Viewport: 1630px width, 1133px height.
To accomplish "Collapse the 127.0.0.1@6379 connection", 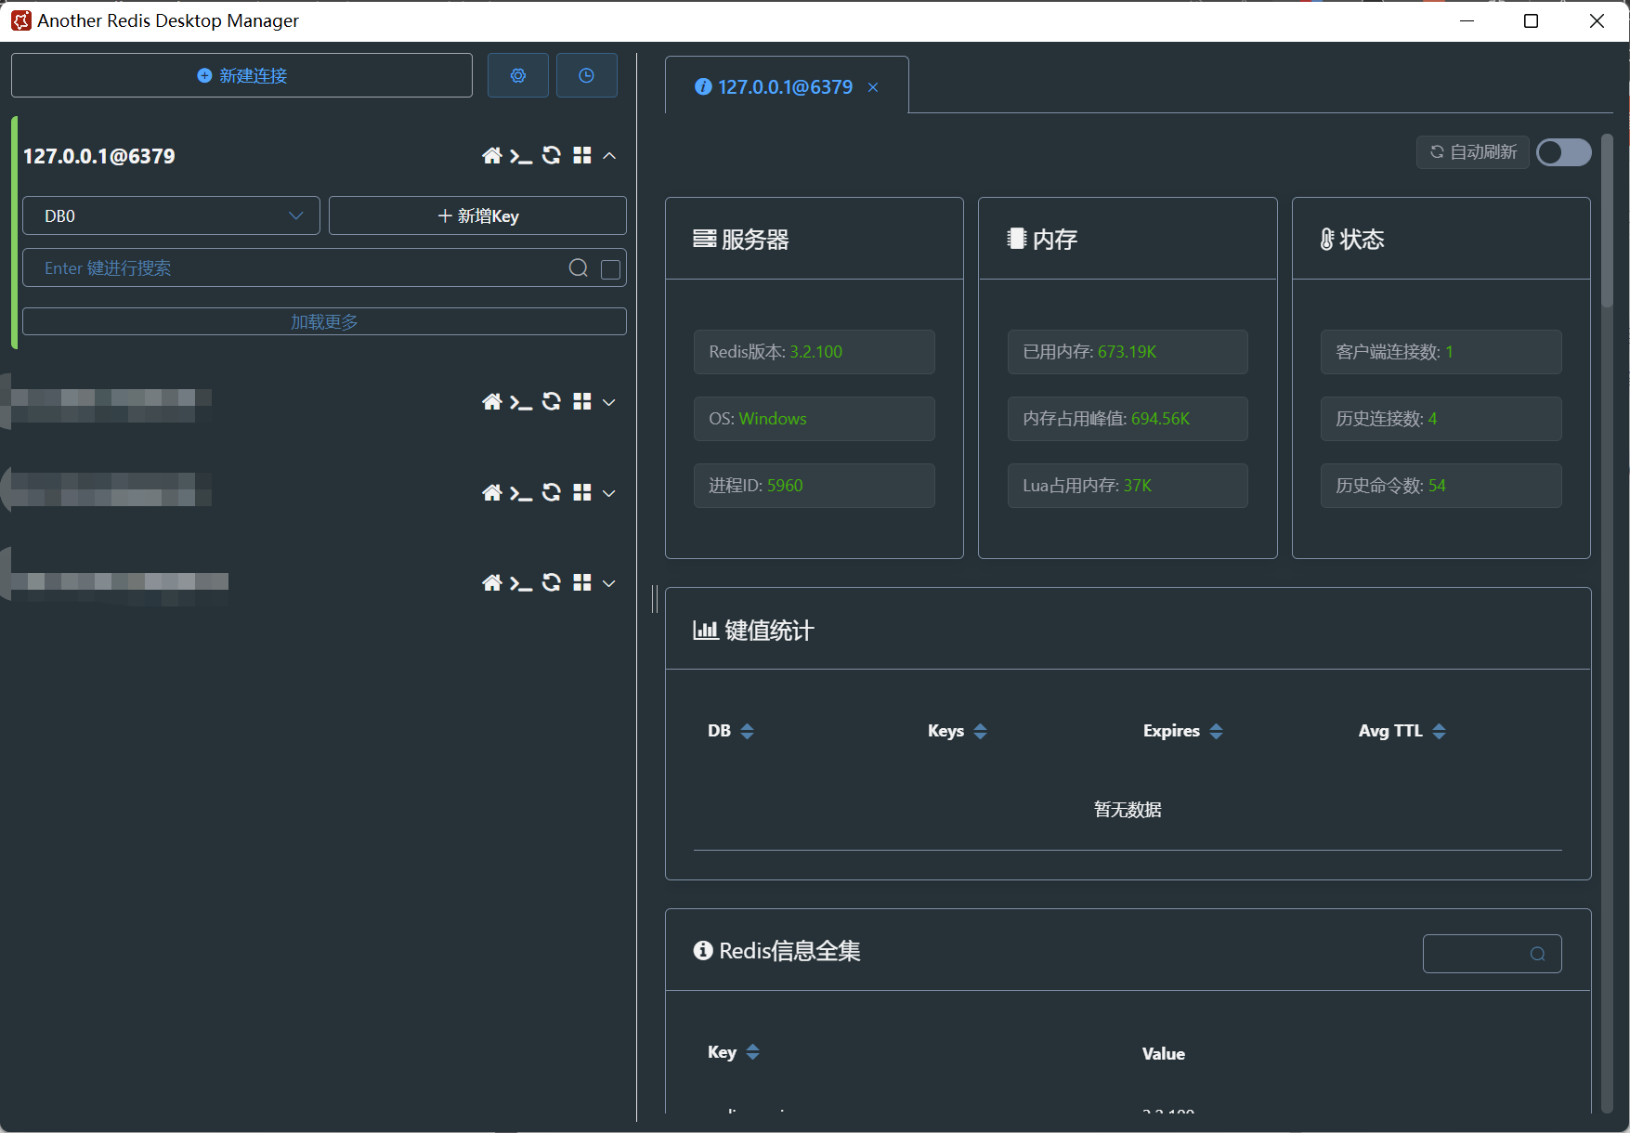I will 609,156.
